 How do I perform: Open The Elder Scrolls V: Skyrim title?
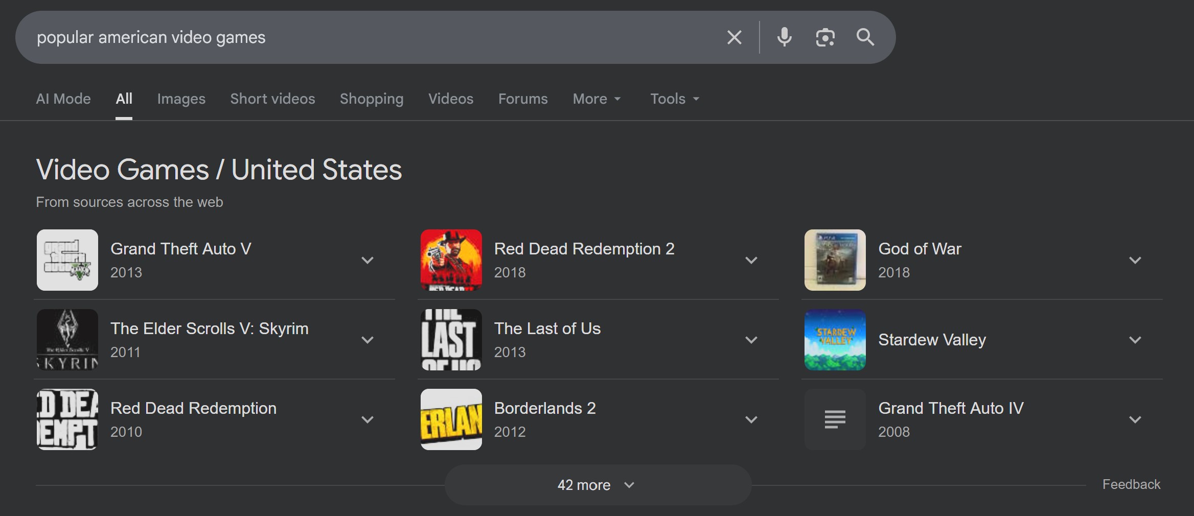210,329
